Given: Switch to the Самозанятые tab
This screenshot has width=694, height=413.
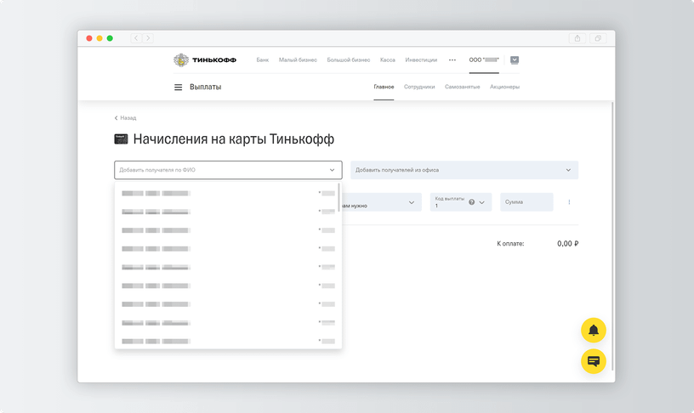Looking at the screenshot, I should (x=462, y=87).
